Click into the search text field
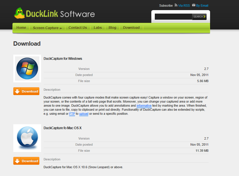This screenshot has width=239, height=176. click(173, 17)
